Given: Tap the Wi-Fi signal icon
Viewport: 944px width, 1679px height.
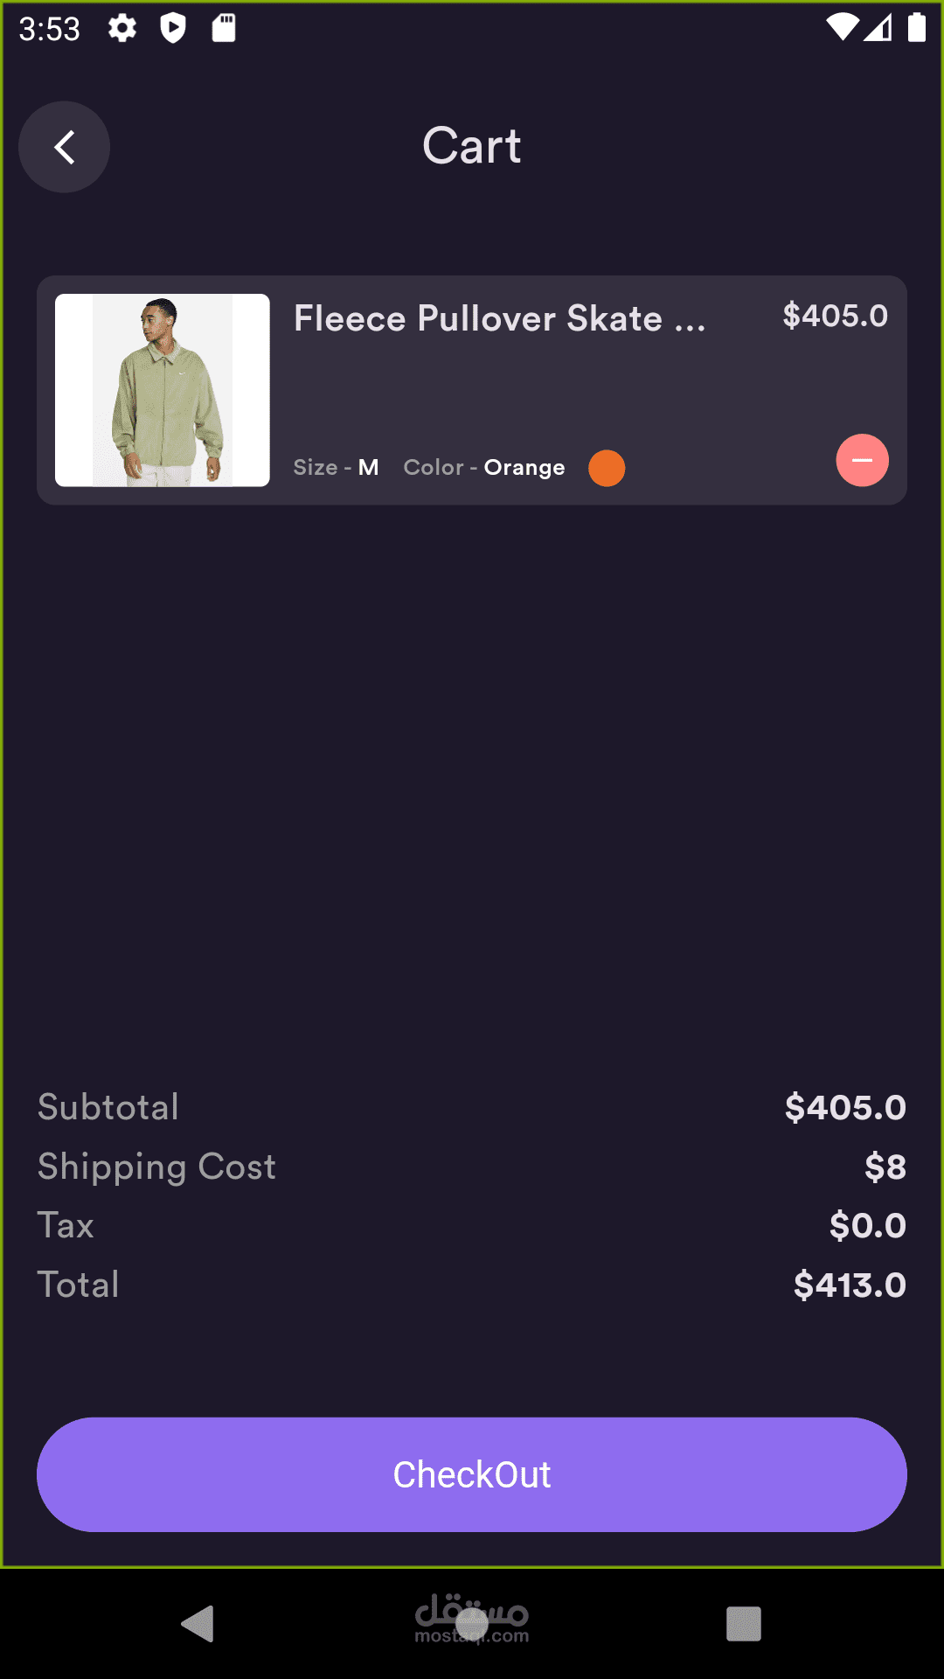Looking at the screenshot, I should pyautogui.click(x=843, y=28).
